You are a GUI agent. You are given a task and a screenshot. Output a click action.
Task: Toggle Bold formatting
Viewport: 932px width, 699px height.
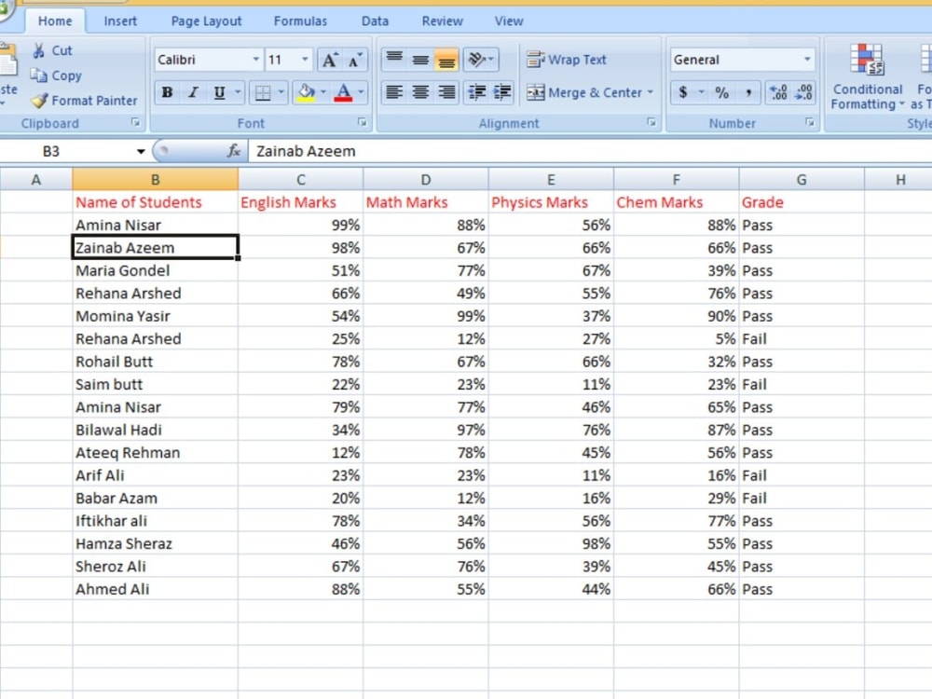coord(167,92)
